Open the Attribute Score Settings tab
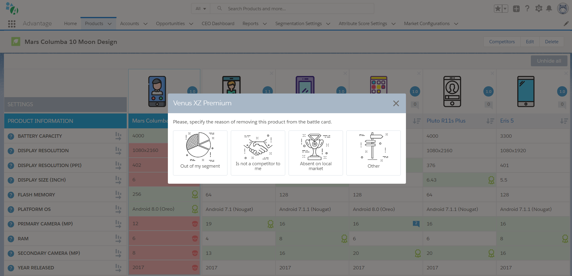The width and height of the screenshot is (572, 276). pos(363,24)
